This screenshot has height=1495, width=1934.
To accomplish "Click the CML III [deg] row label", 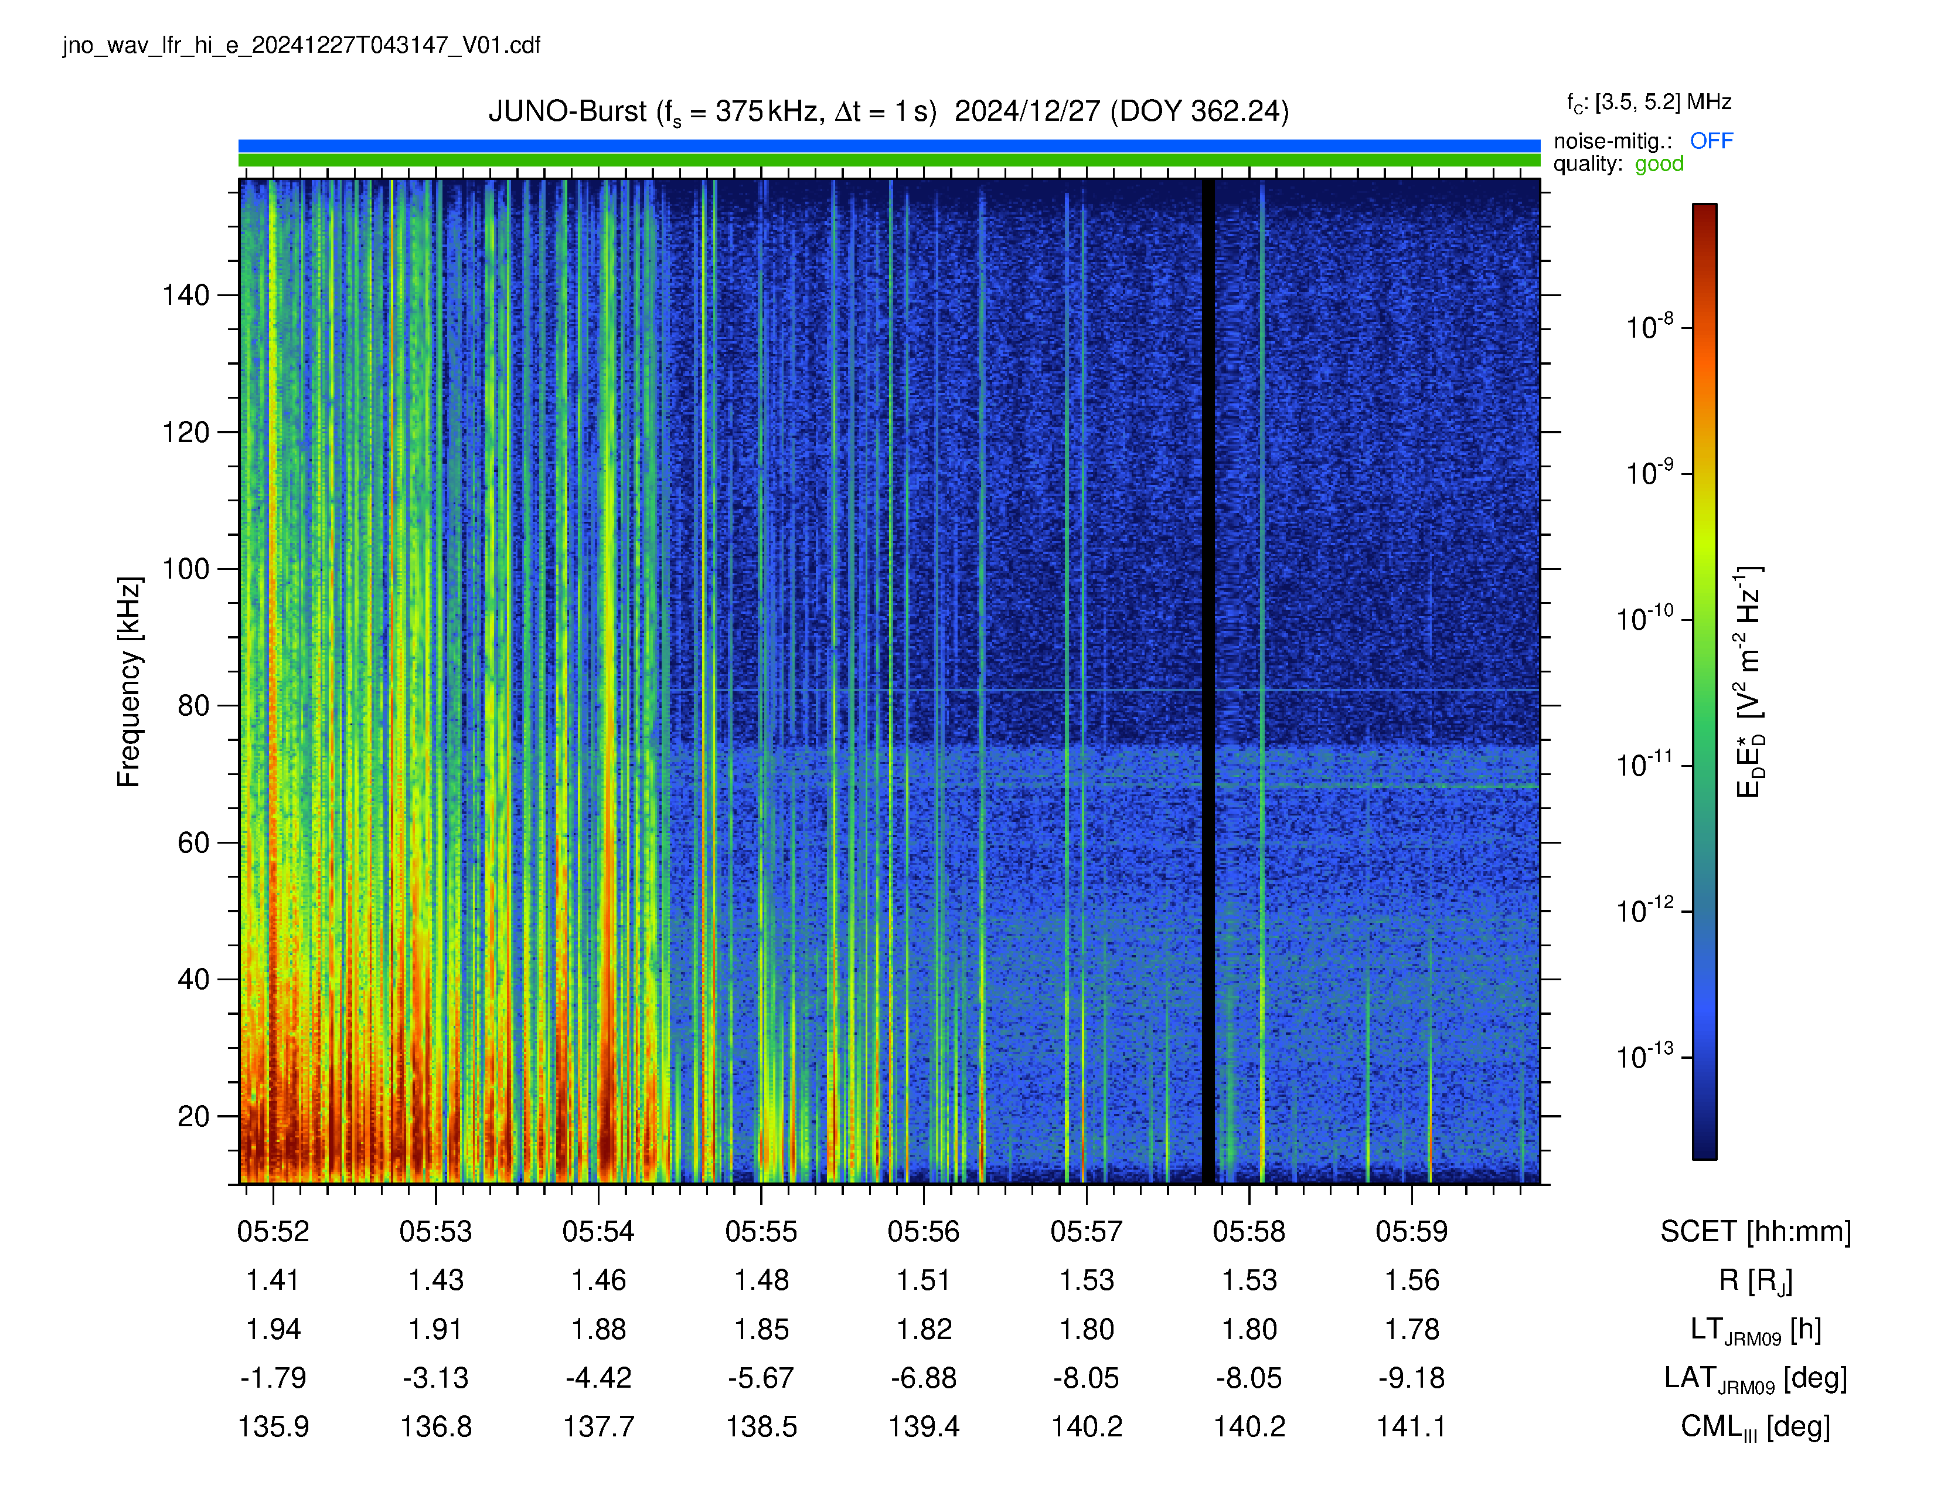I will (x=1755, y=1427).
